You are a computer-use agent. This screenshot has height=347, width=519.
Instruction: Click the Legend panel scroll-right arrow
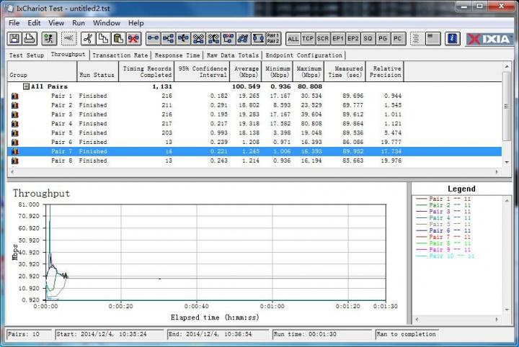click(497, 319)
